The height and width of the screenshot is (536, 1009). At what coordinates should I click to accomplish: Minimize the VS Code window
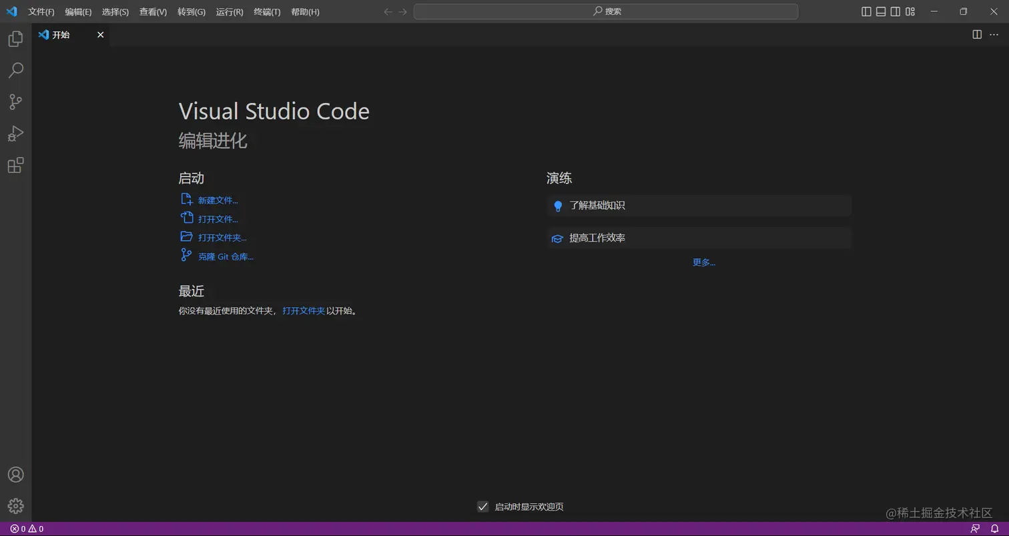click(934, 11)
